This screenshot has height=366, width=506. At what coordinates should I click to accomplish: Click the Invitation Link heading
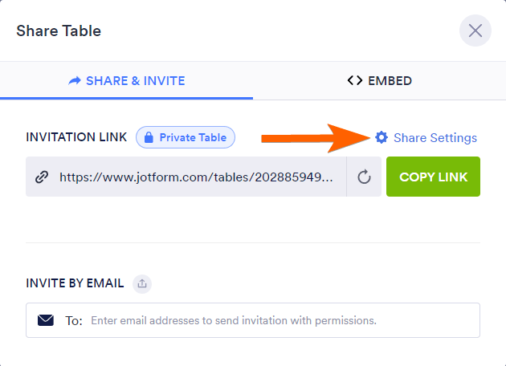(76, 137)
